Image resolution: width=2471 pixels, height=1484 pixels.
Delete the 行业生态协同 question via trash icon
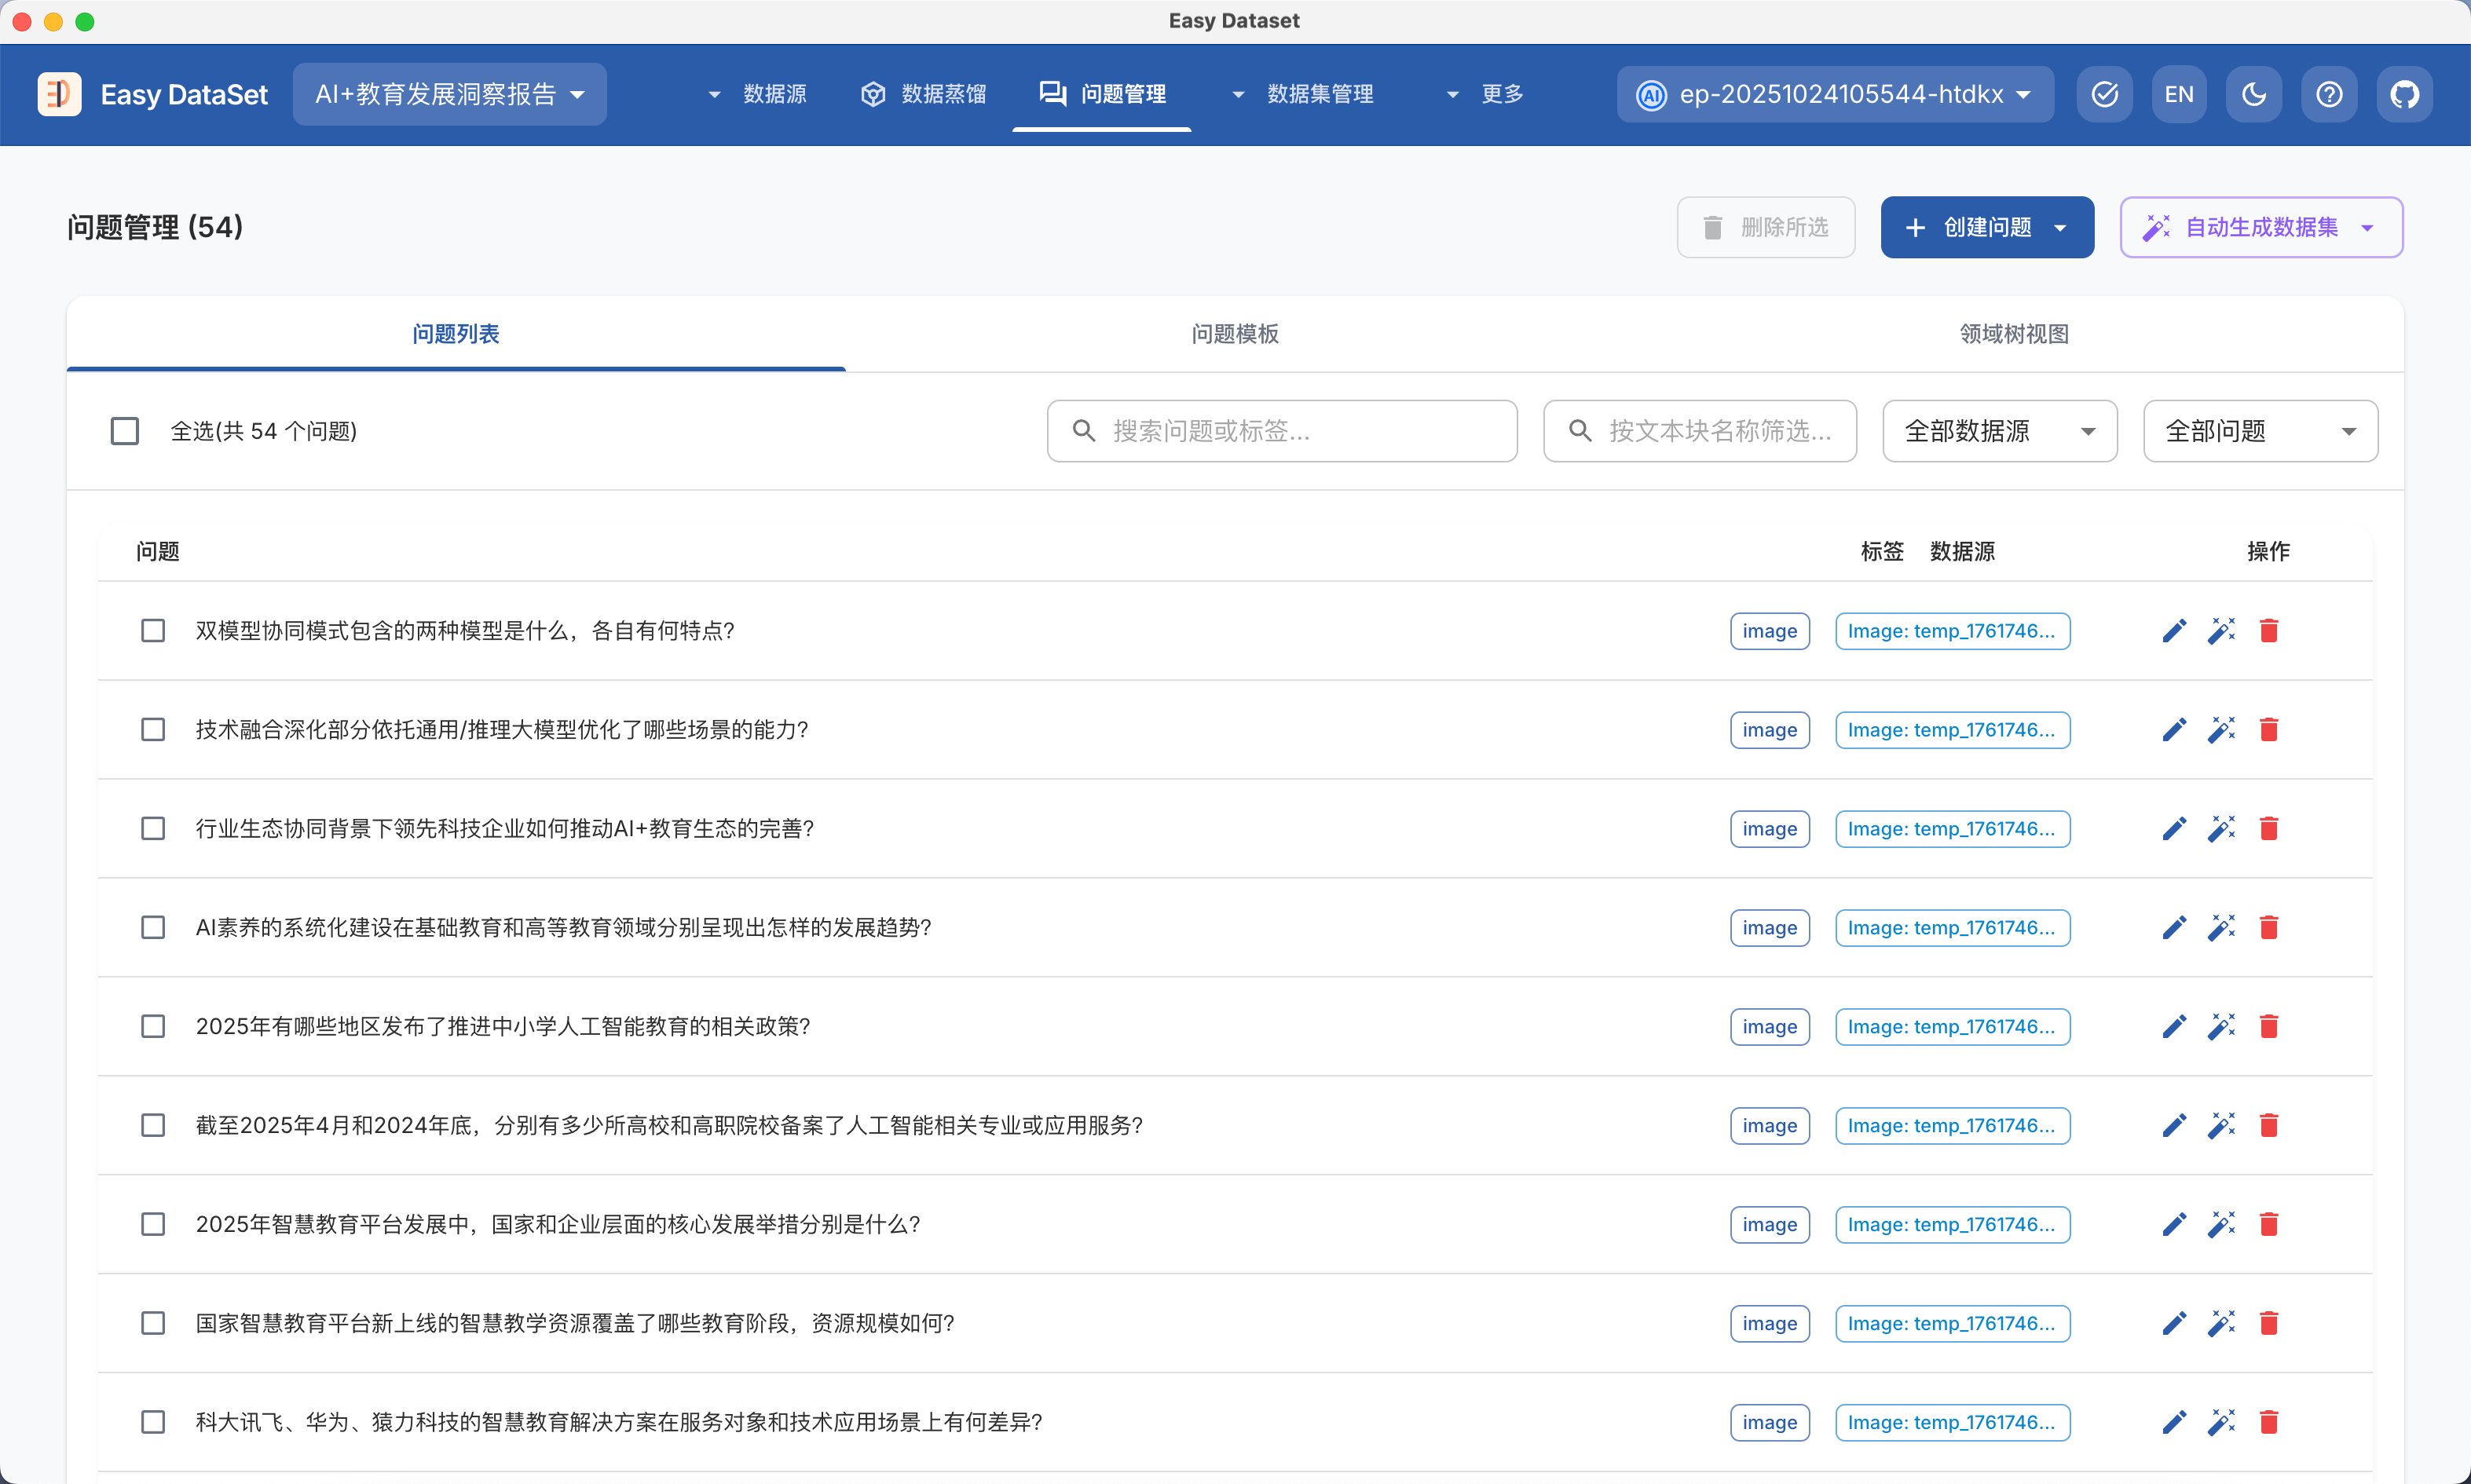(2268, 829)
